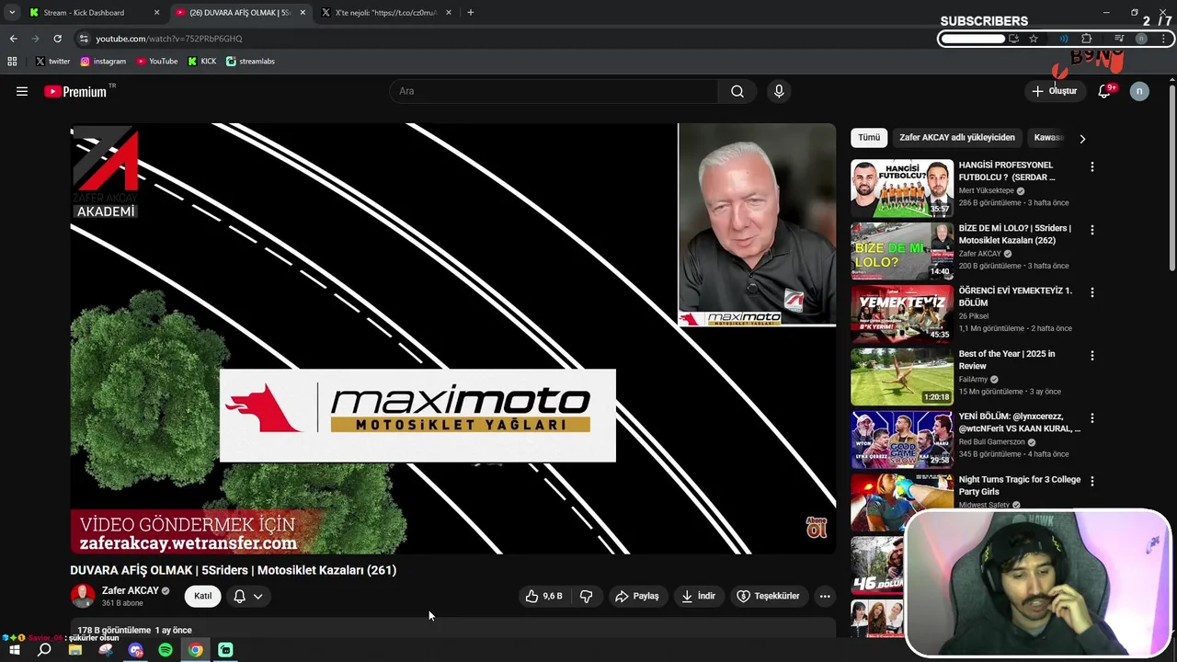Open the apps grid in bookmarks bar
The height and width of the screenshot is (662, 1177).
click(x=12, y=62)
